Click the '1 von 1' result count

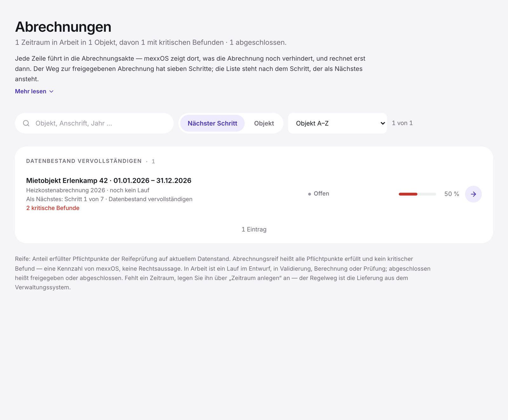(x=402, y=123)
